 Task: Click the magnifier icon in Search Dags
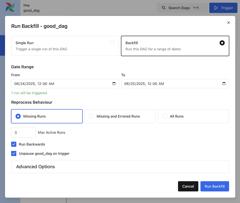coord(163,8)
